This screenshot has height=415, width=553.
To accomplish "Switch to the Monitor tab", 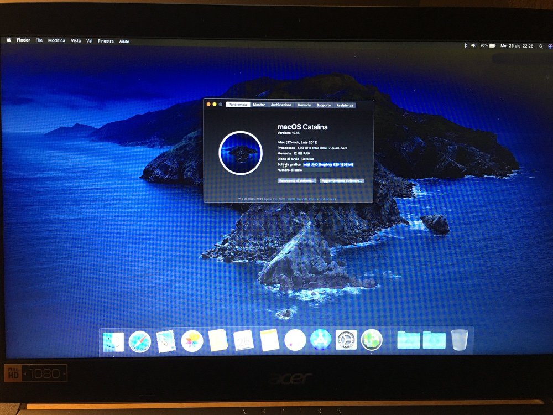I will tap(259, 105).
